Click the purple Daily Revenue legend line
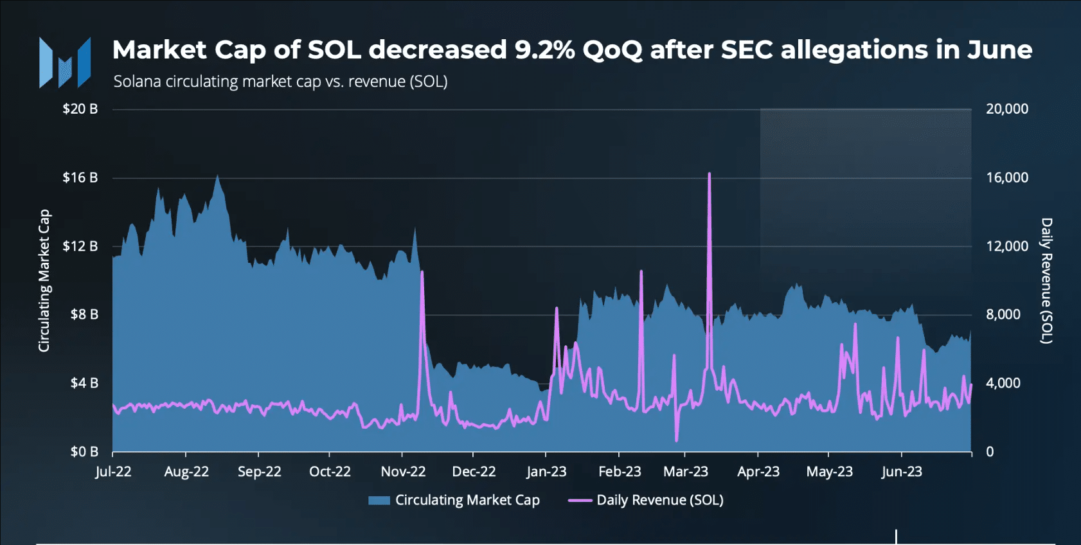Image resolution: width=1081 pixels, height=545 pixels. tap(580, 501)
